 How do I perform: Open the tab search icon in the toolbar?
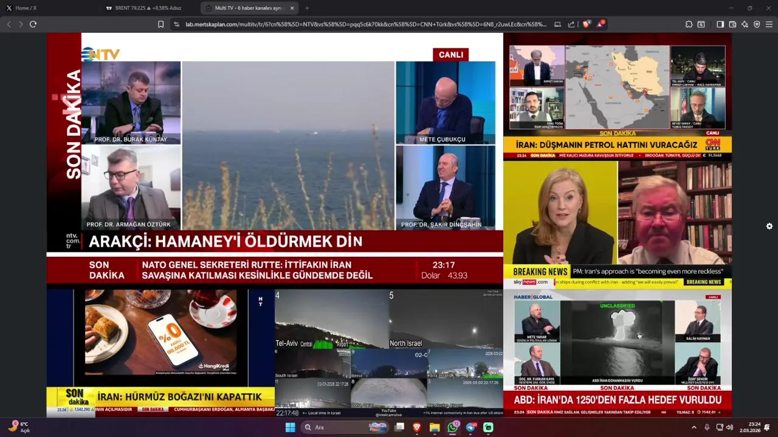tap(701, 24)
